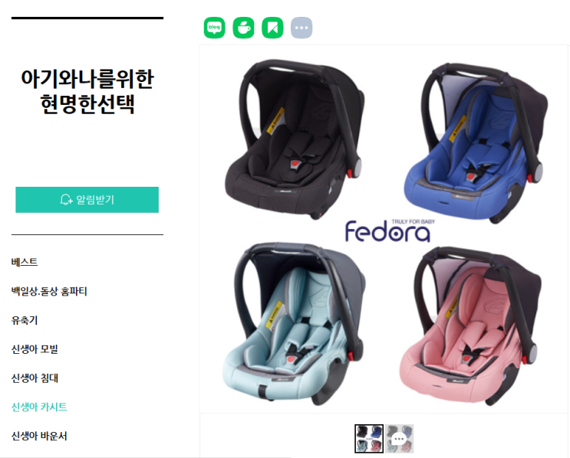570x458 pixels.
Task: Select first product thumbnail image
Action: click(369, 439)
